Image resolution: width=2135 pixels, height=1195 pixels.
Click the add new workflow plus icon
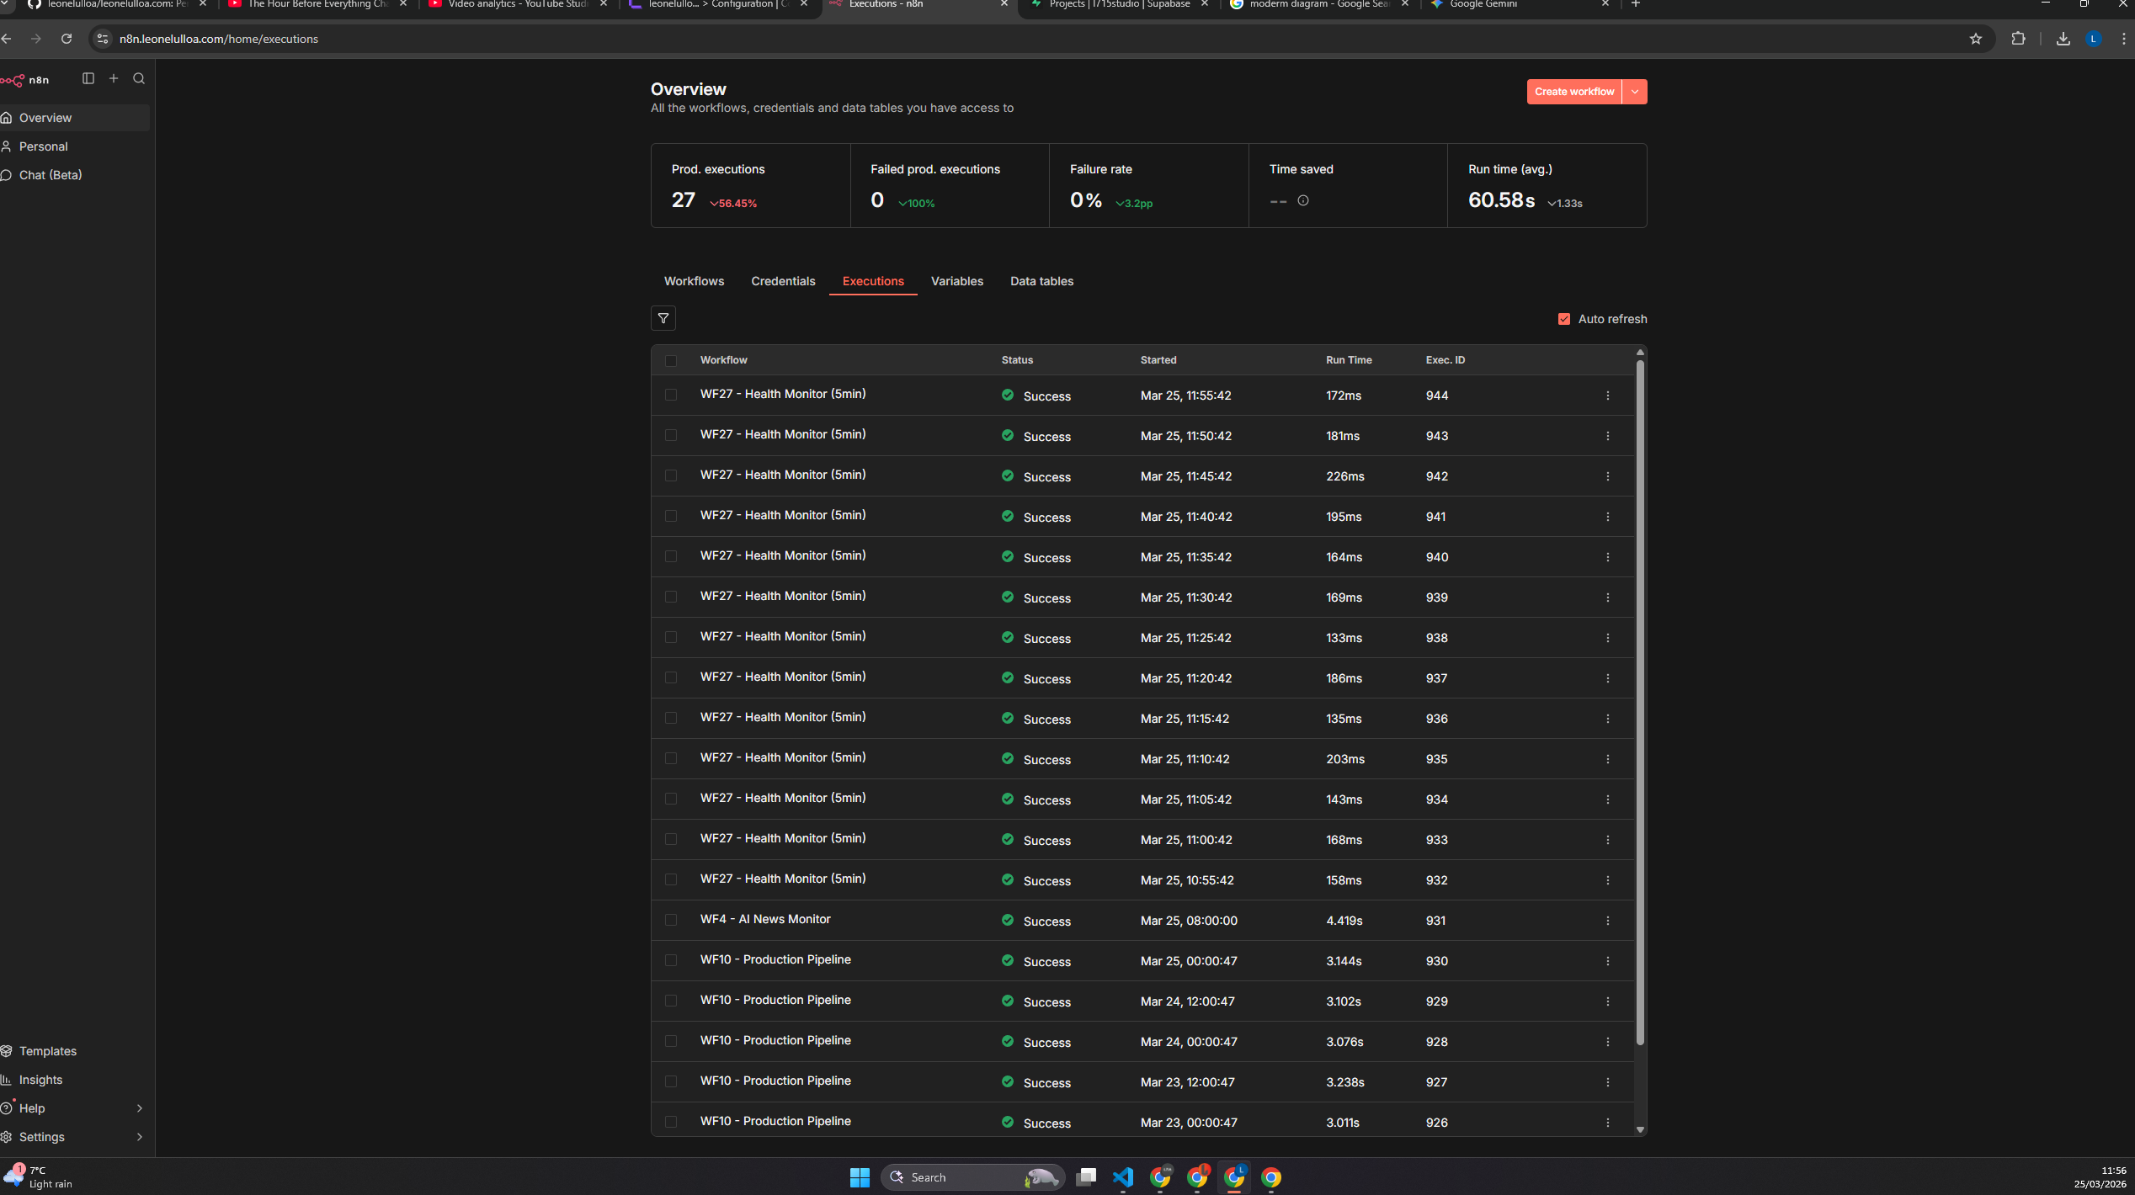(114, 78)
